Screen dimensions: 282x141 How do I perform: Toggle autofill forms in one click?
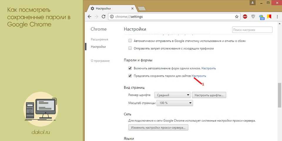click(130, 68)
